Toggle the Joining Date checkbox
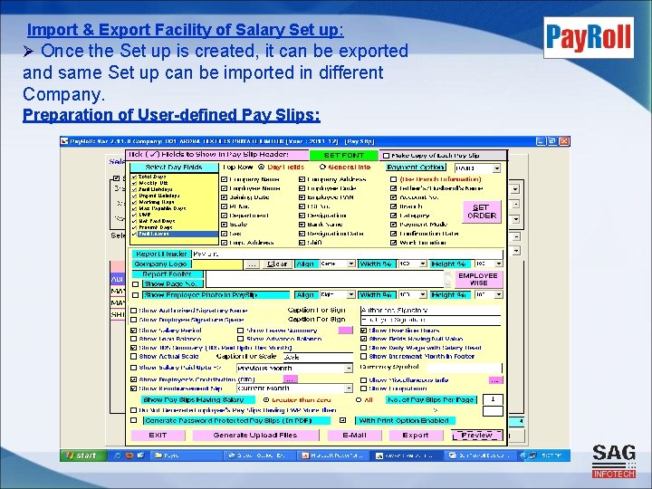652x489 pixels. 225,197
